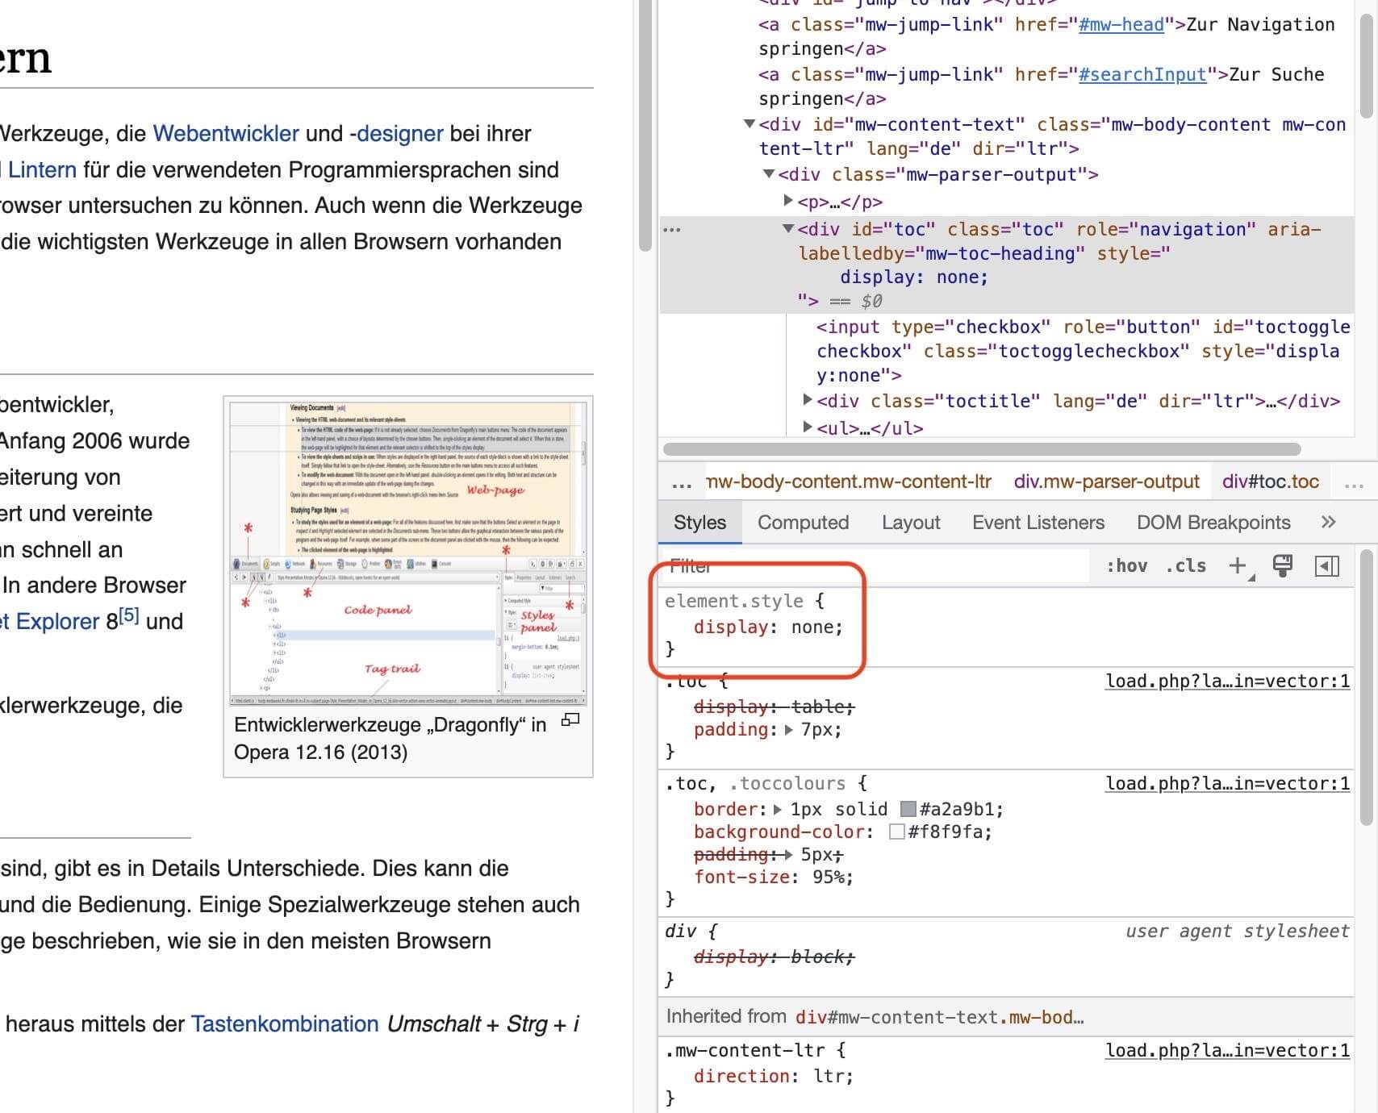Edit the display none value in element.style
The height and width of the screenshot is (1113, 1378).
814,627
